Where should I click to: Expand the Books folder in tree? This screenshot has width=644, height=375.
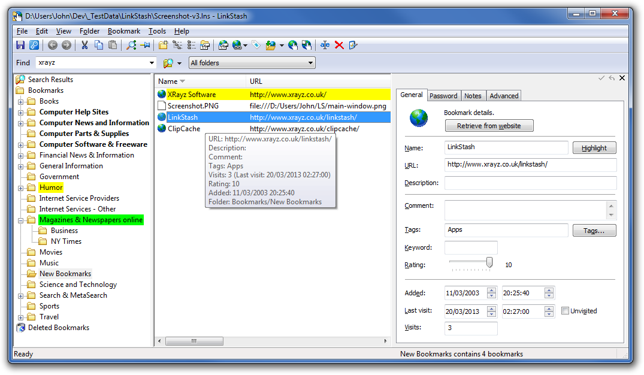[x=21, y=102]
